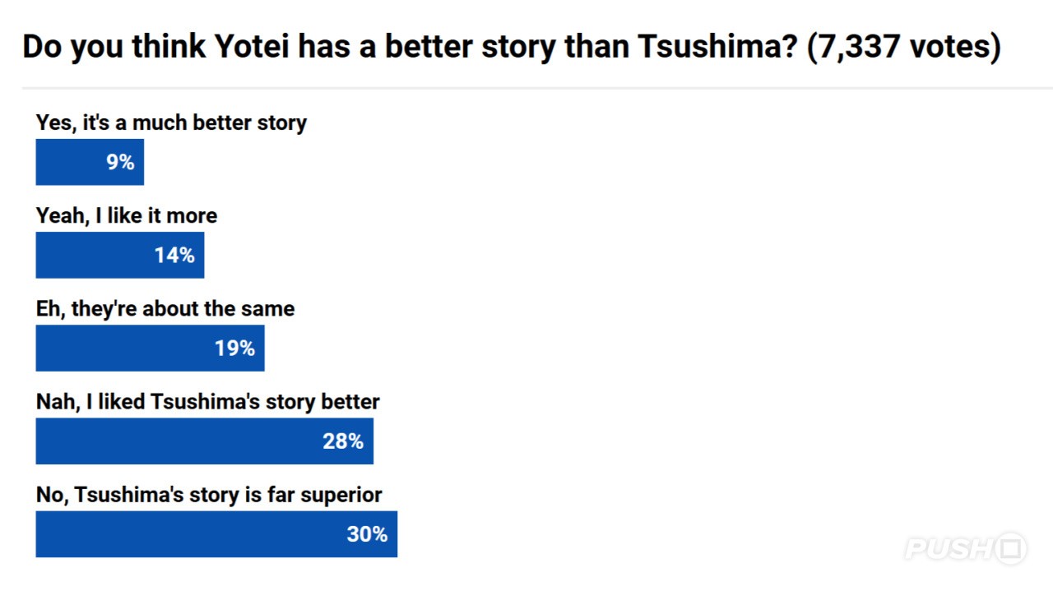Click the 14% result bar
This screenshot has width=1053, height=591.
click(x=90, y=255)
